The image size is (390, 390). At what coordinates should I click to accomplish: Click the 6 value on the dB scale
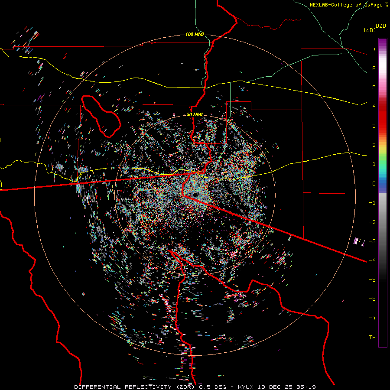pyautogui.click(x=374, y=68)
